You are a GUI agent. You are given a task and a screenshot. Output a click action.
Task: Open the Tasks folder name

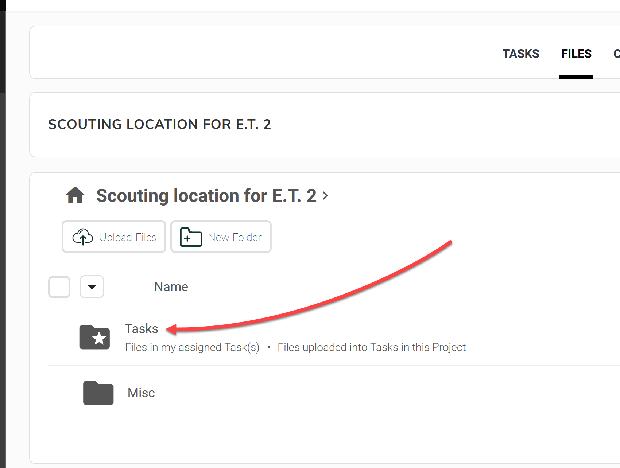click(142, 329)
